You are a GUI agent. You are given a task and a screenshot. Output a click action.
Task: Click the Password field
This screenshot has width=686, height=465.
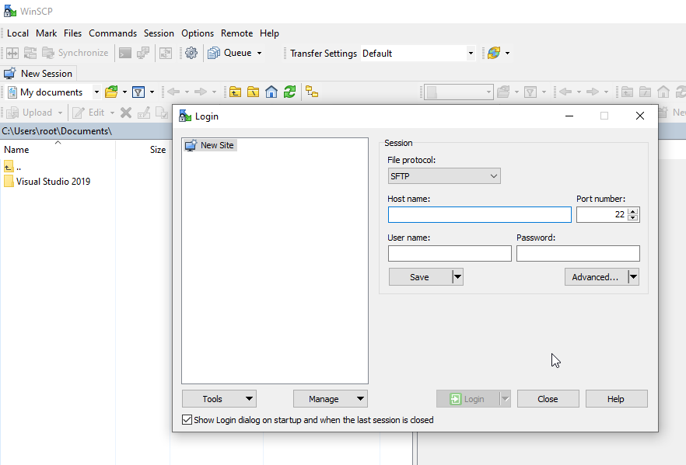(x=578, y=254)
